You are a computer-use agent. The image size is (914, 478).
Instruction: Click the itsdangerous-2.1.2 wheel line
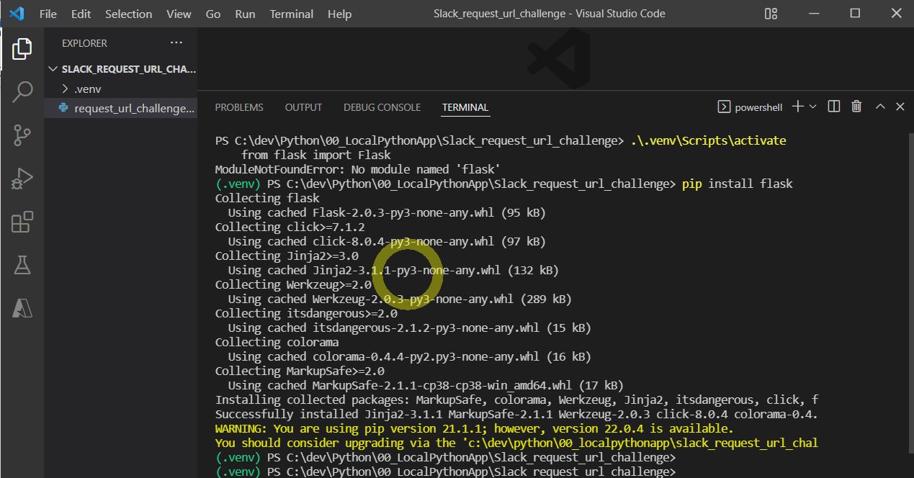409,328
